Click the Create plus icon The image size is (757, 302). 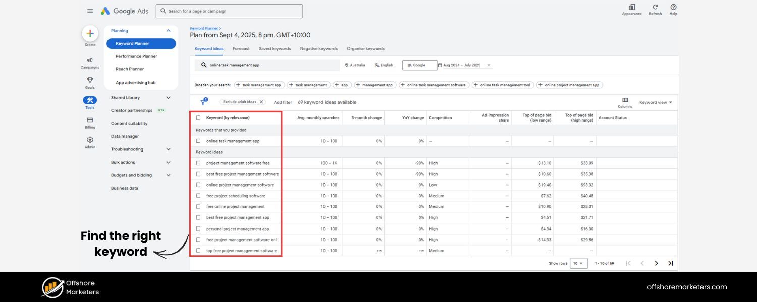click(90, 33)
